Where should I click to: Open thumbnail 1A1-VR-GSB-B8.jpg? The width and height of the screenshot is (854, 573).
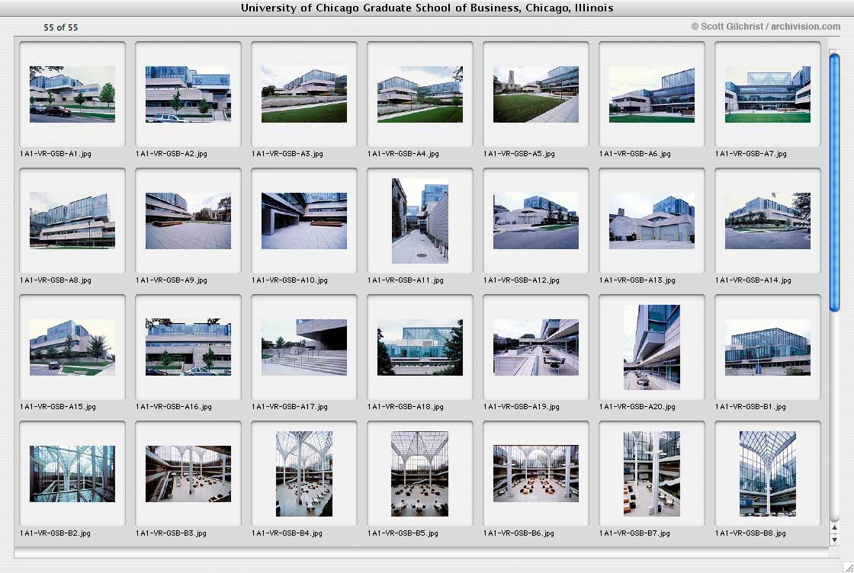767,474
